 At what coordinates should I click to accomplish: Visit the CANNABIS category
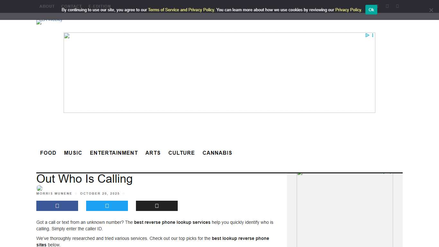[217, 153]
